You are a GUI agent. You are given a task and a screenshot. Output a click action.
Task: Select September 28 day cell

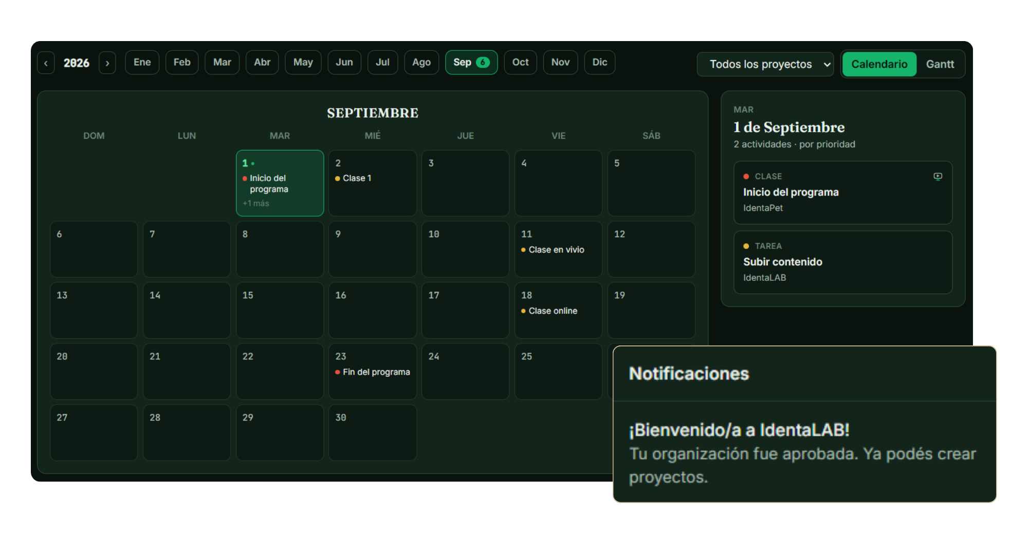[187, 433]
